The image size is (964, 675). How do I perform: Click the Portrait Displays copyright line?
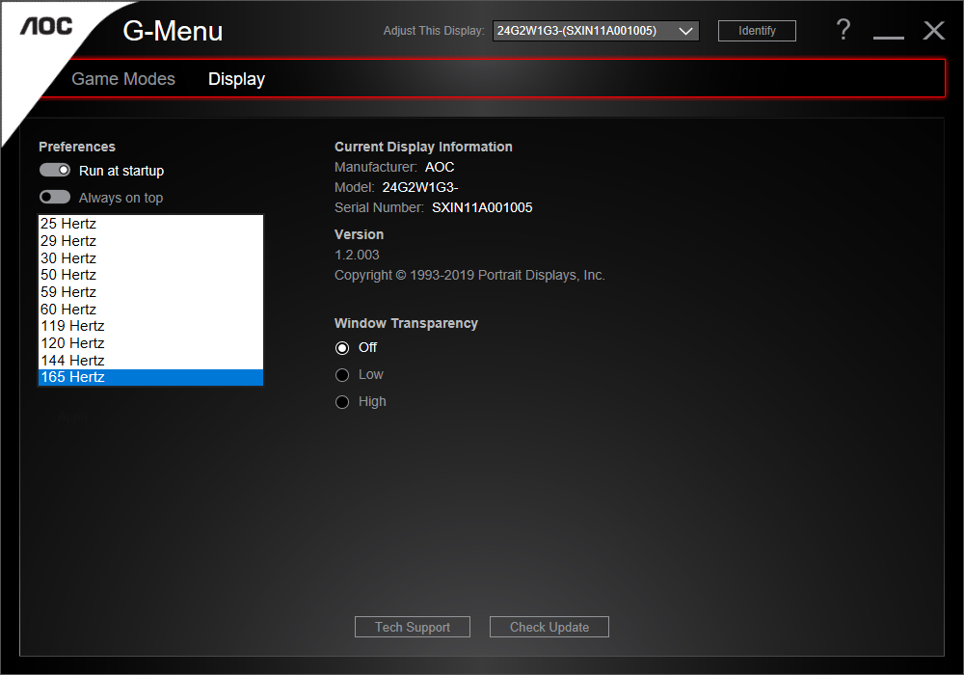(x=469, y=276)
